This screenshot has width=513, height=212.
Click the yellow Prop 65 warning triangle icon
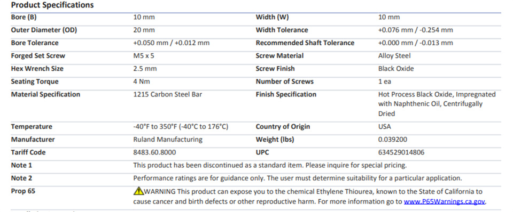click(138, 191)
